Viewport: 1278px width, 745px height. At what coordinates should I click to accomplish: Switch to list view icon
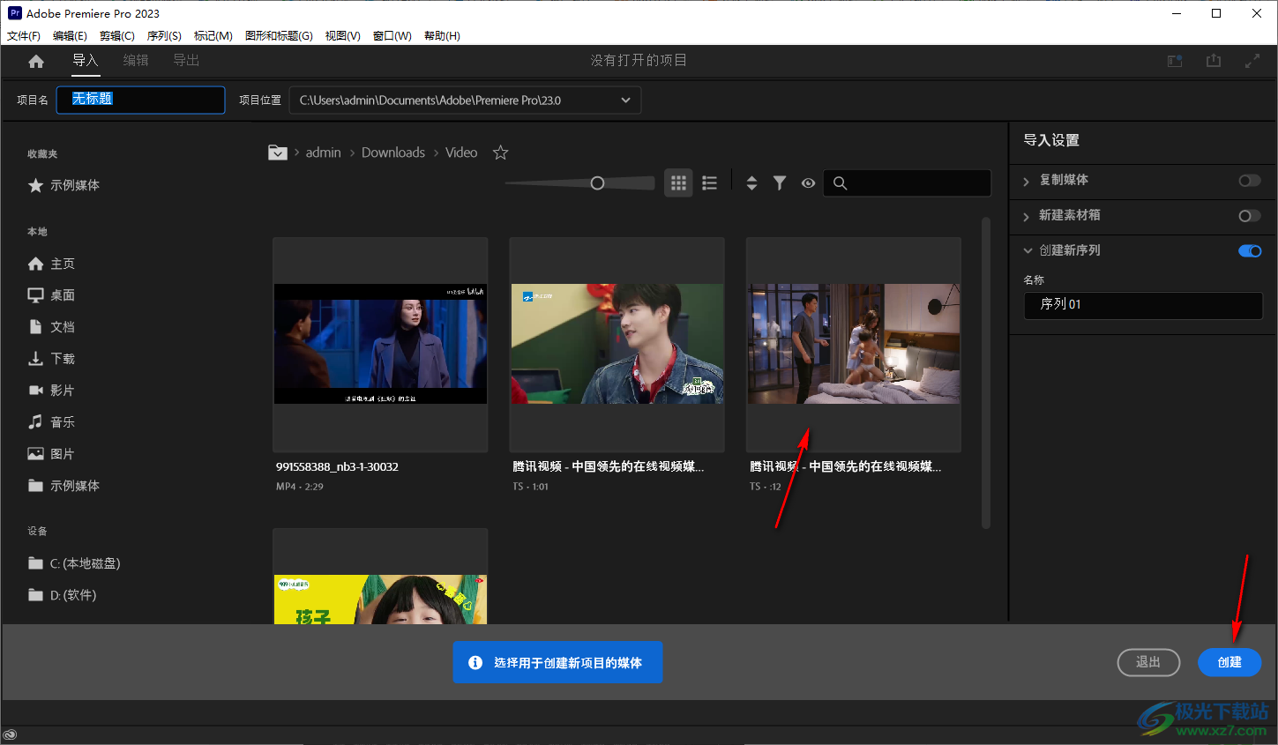709,183
